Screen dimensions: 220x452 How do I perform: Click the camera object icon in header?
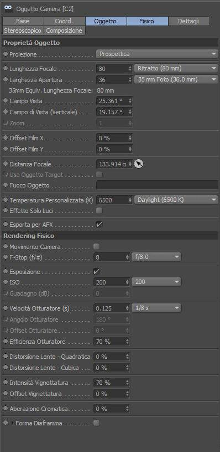[9, 9]
